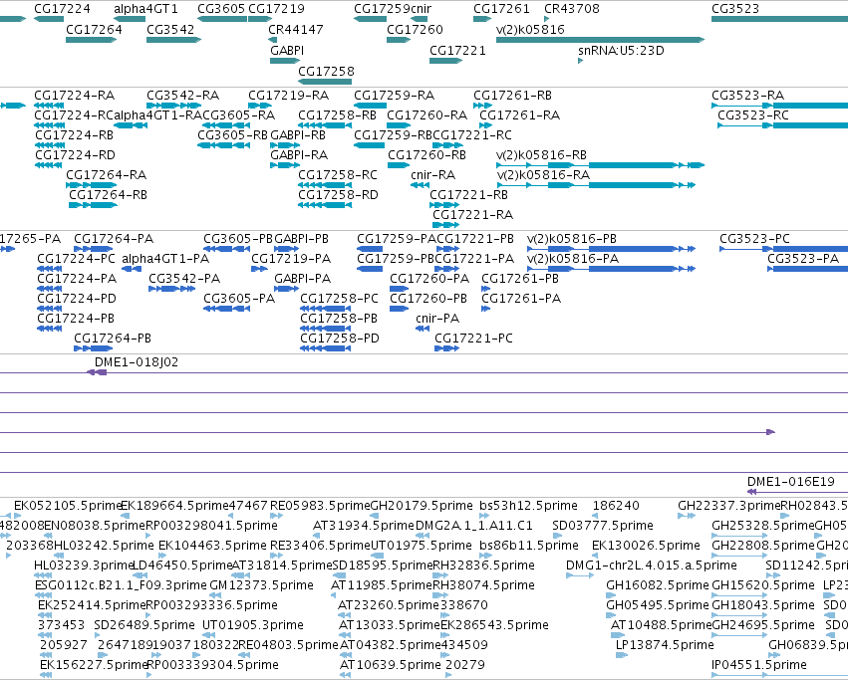Click the CG17260 gene label
The height and width of the screenshot is (680, 848).
click(x=415, y=29)
